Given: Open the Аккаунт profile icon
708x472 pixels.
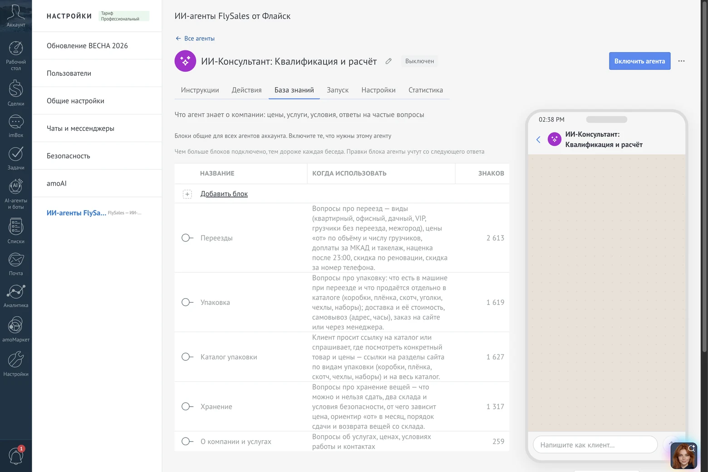Looking at the screenshot, I should 16,16.
